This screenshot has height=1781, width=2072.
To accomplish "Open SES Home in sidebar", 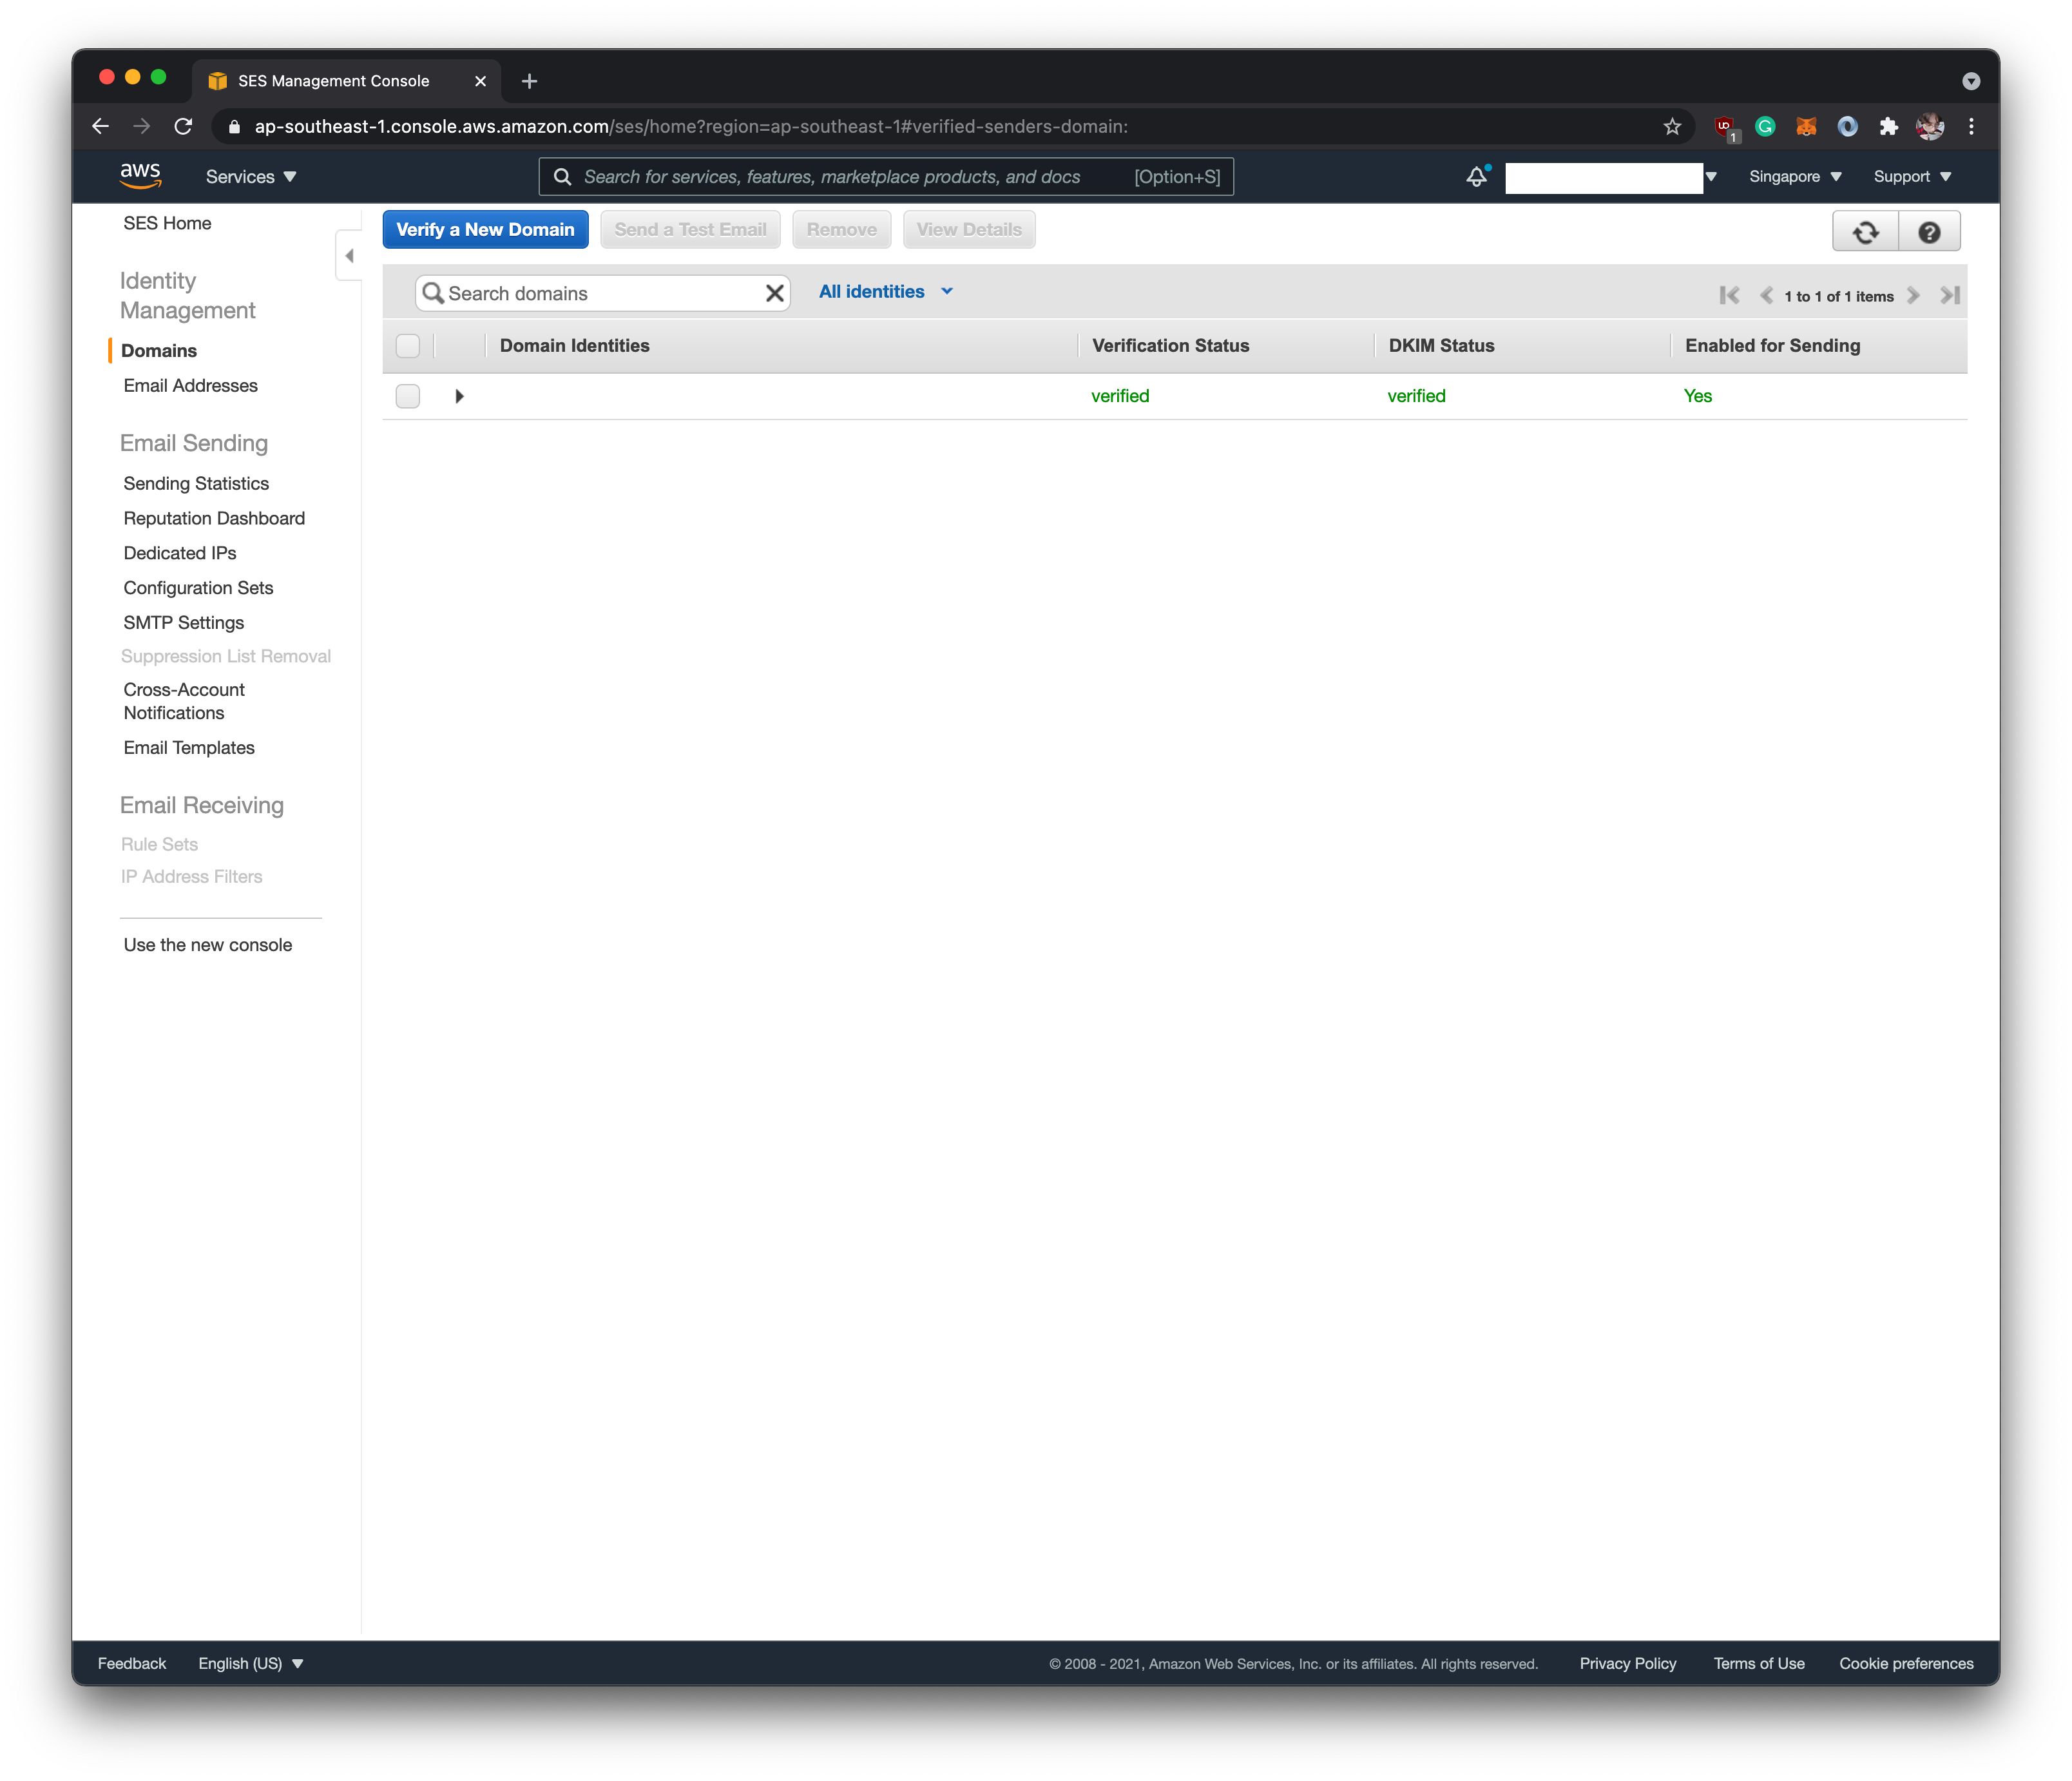I will tap(167, 223).
